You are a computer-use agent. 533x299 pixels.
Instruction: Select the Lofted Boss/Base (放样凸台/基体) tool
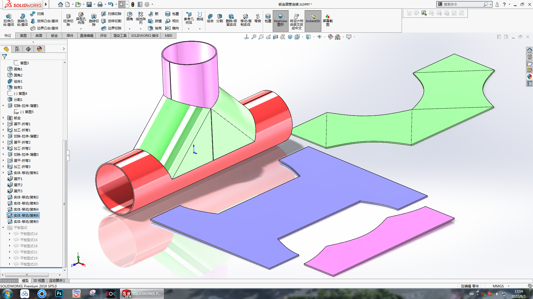44,21
